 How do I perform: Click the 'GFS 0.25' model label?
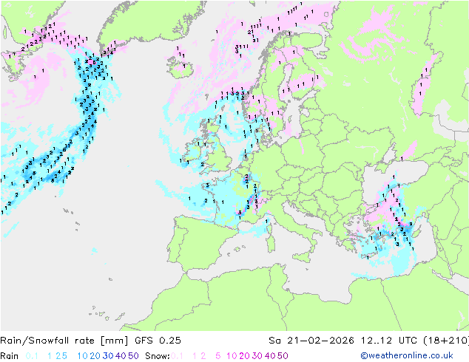pos(158,341)
